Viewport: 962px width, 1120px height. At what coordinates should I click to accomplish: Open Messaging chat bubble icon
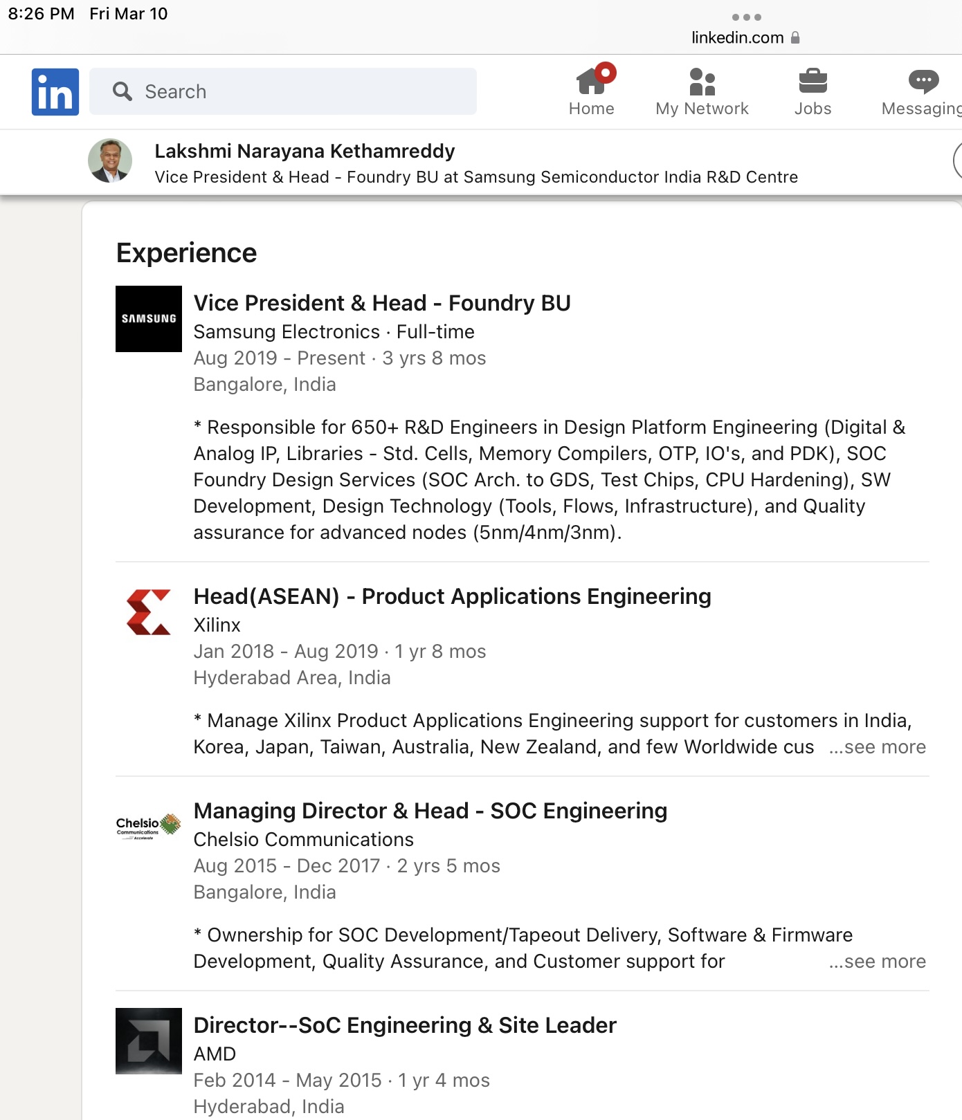[923, 82]
